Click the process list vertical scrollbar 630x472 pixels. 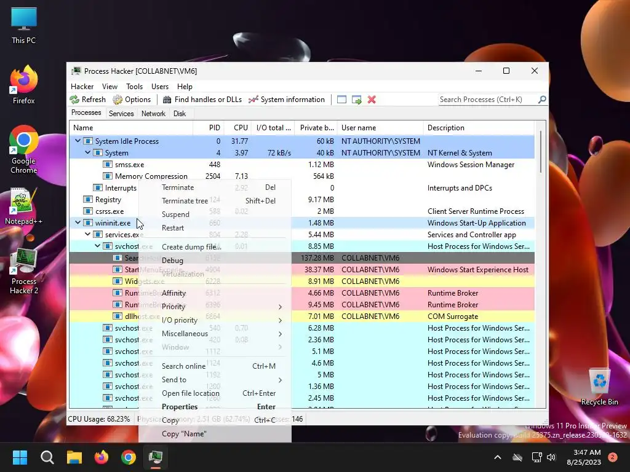[540, 152]
